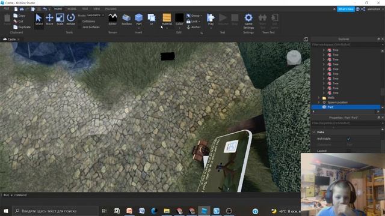Activate the Select tool

point(38,19)
